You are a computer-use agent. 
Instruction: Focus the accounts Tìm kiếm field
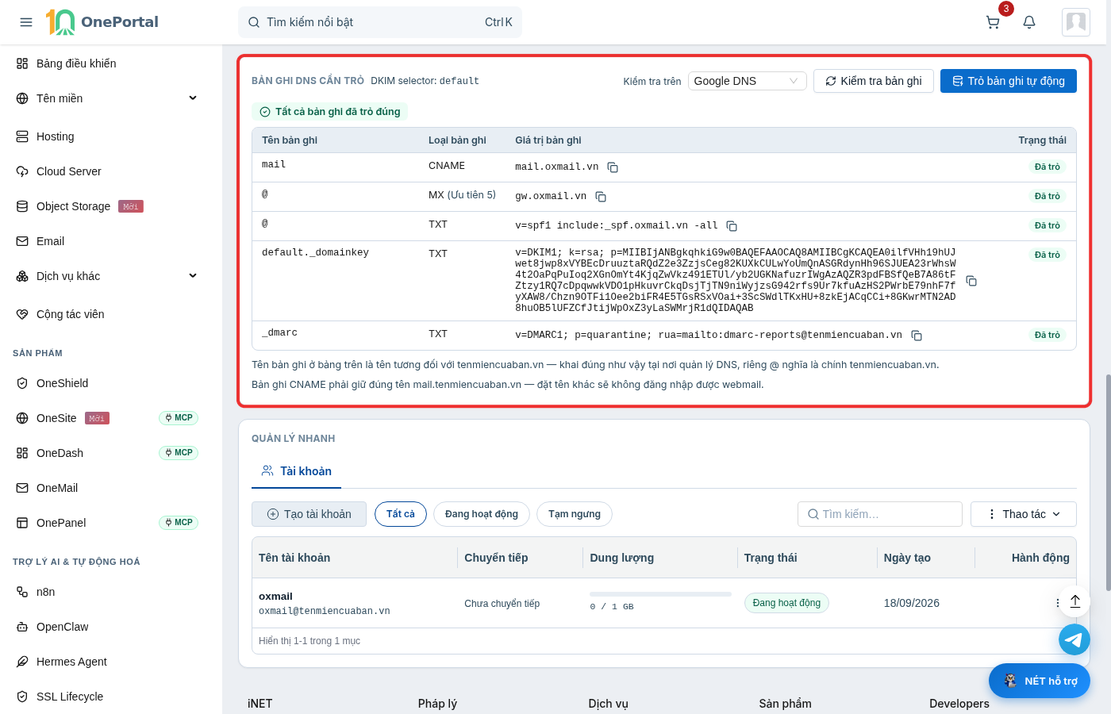[x=880, y=514]
